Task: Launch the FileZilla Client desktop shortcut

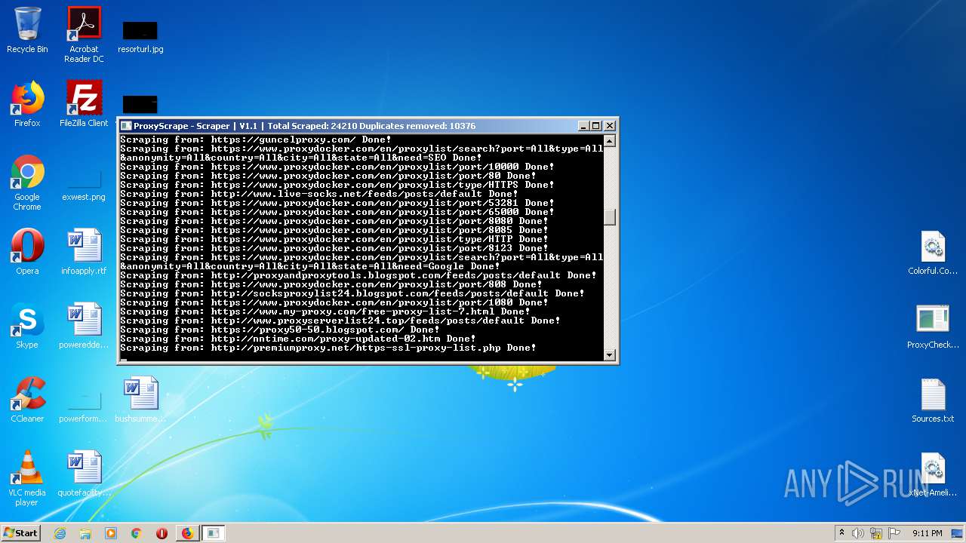Action: pos(84,104)
